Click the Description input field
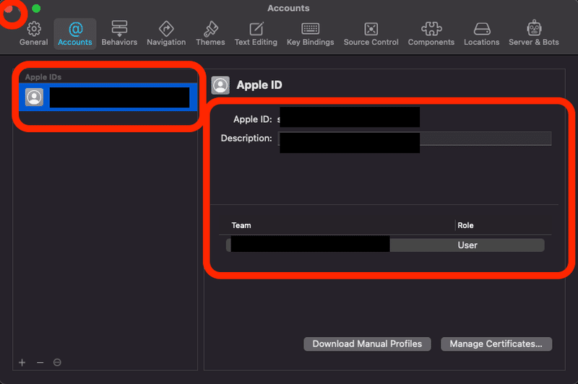Screen dimensions: 578x384 pyautogui.click(x=415, y=139)
